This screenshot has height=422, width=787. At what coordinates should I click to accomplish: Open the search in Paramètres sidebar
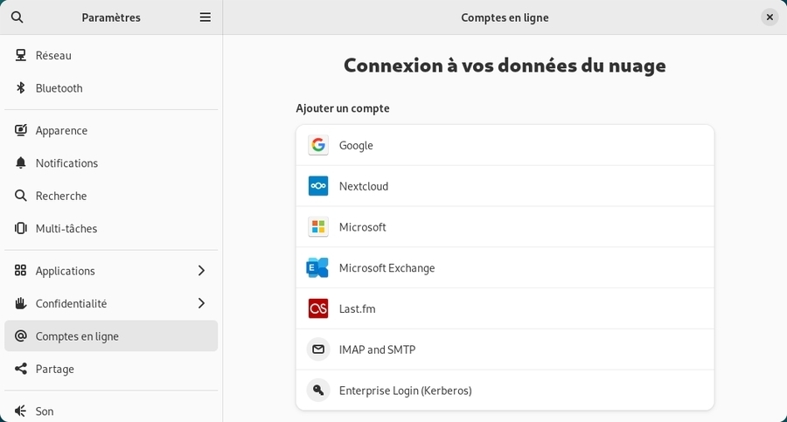(17, 17)
